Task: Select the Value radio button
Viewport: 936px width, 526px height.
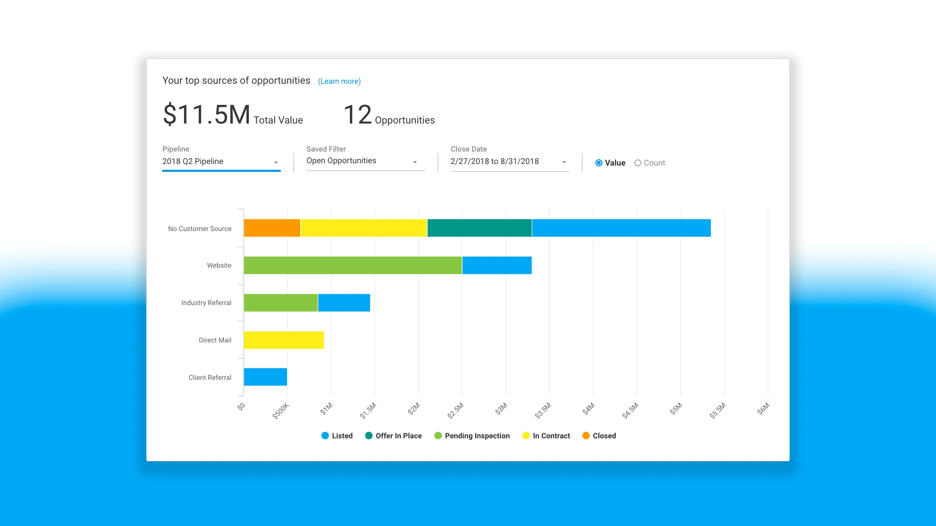Action: 599,163
